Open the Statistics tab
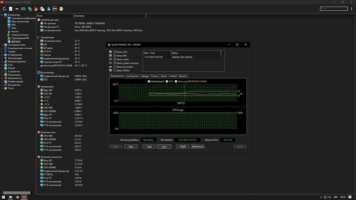 [183, 76]
